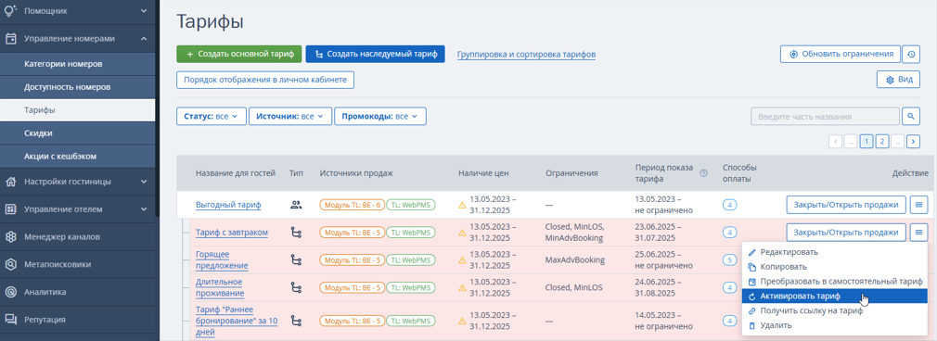937x341 pixels.
Task: Click warning triangle in Выгодный тариф row
Action: pyautogui.click(x=462, y=205)
